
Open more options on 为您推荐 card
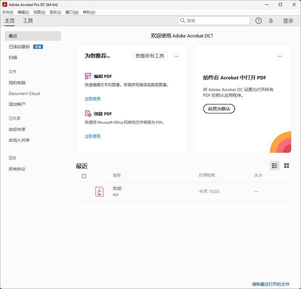click(176, 56)
